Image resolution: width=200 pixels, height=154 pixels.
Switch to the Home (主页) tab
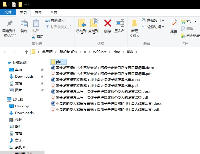coord(23,13)
